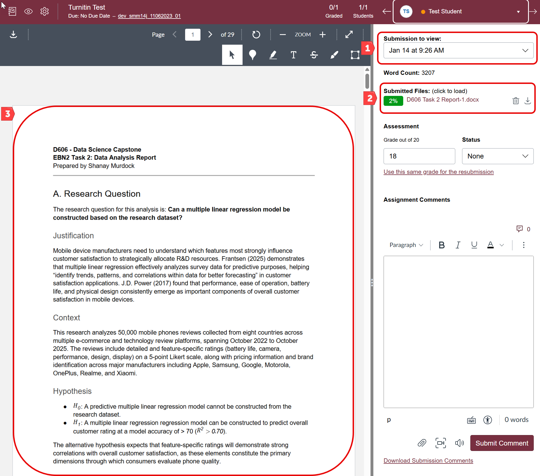Open the Submission to view dropdown
Viewport: 540px width, 476px height.
click(x=458, y=50)
